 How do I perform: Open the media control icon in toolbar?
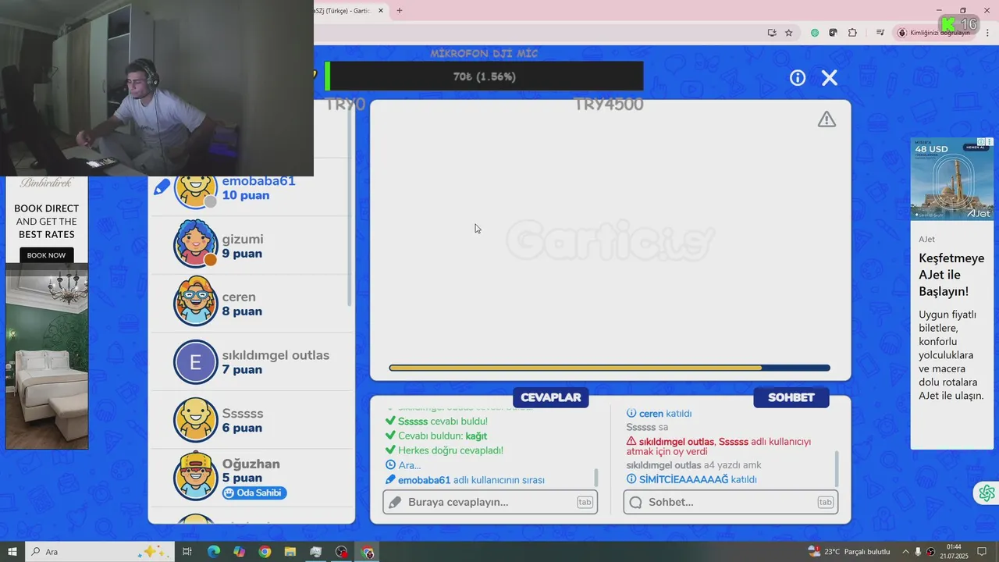880,33
